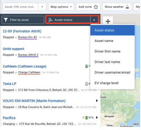
Task: Click the Charge Cathleen zone link
Action: point(29,73)
